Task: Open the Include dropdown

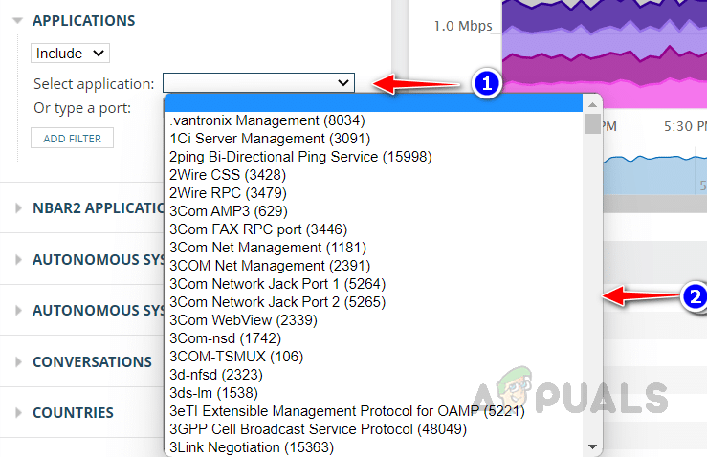Action: coord(71,54)
